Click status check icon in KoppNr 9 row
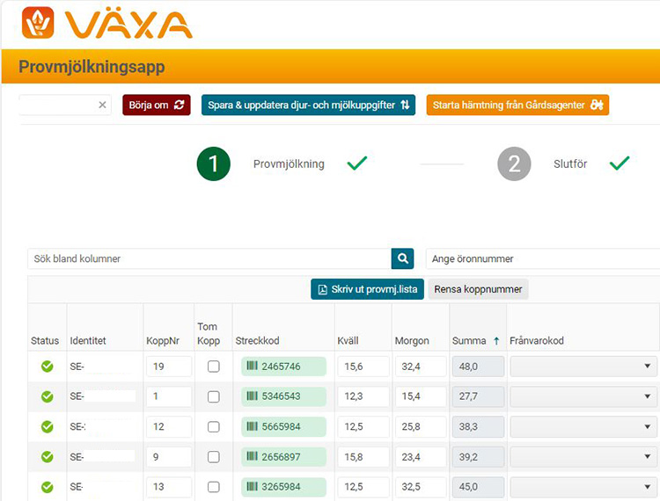660x501 pixels. (x=48, y=457)
